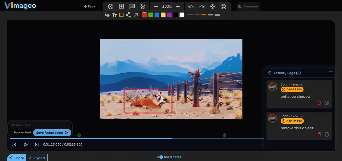Screen dimensions: 342x161
Task: Activate the pan/move tool
Action: click(212, 6)
